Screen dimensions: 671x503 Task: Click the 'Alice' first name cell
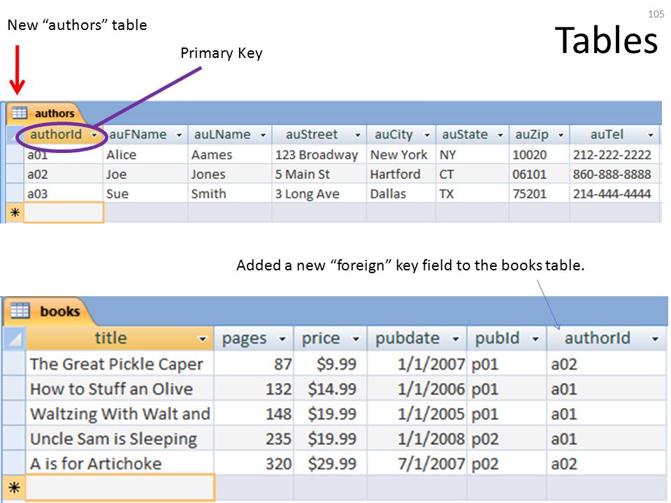(145, 154)
